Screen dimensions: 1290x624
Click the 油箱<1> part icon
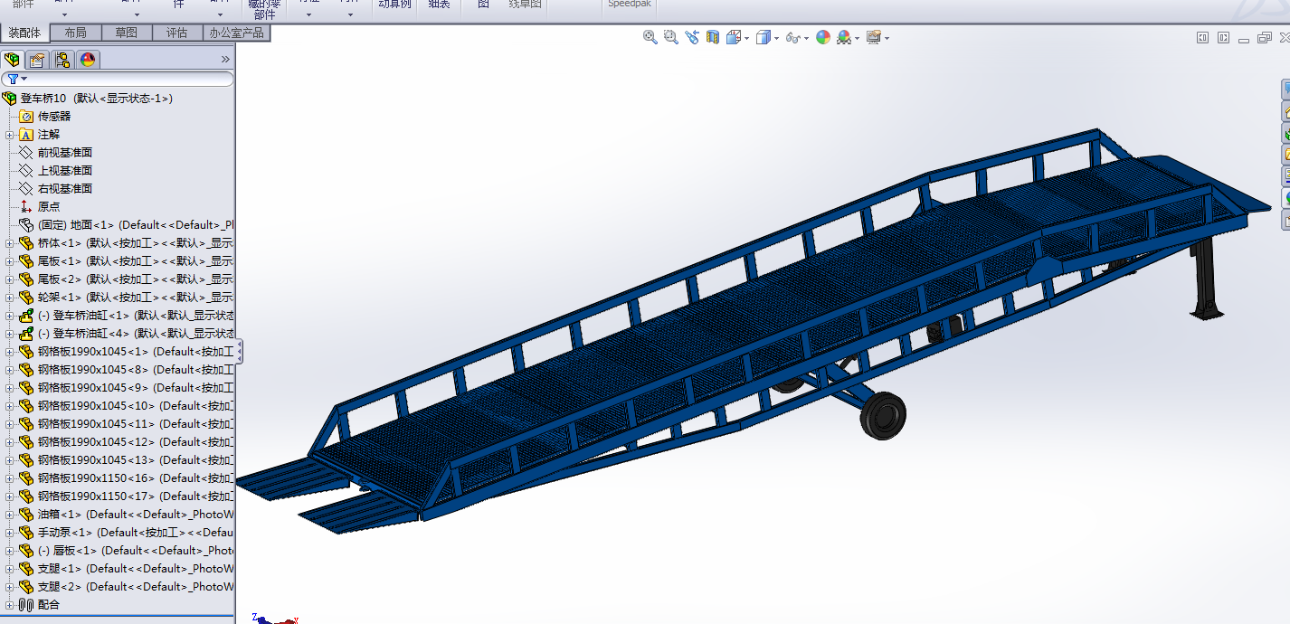click(26, 514)
